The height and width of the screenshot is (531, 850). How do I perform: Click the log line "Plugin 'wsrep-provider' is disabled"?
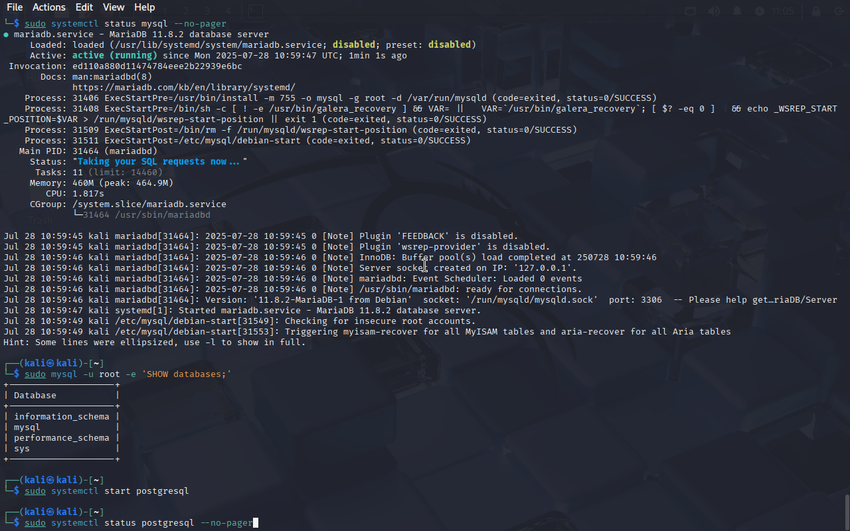(x=277, y=247)
